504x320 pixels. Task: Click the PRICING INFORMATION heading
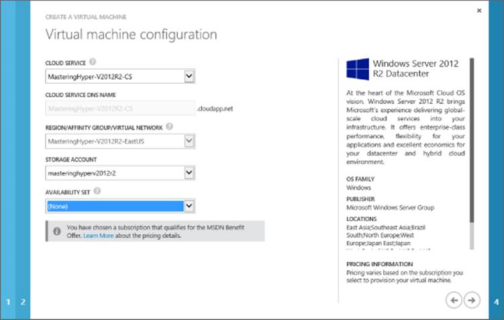coord(380,264)
